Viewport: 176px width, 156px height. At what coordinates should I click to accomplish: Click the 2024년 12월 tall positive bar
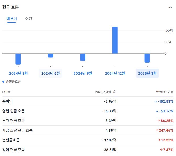click(x=115, y=40)
